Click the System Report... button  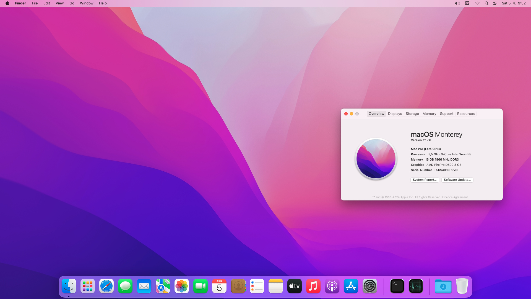tap(425, 180)
